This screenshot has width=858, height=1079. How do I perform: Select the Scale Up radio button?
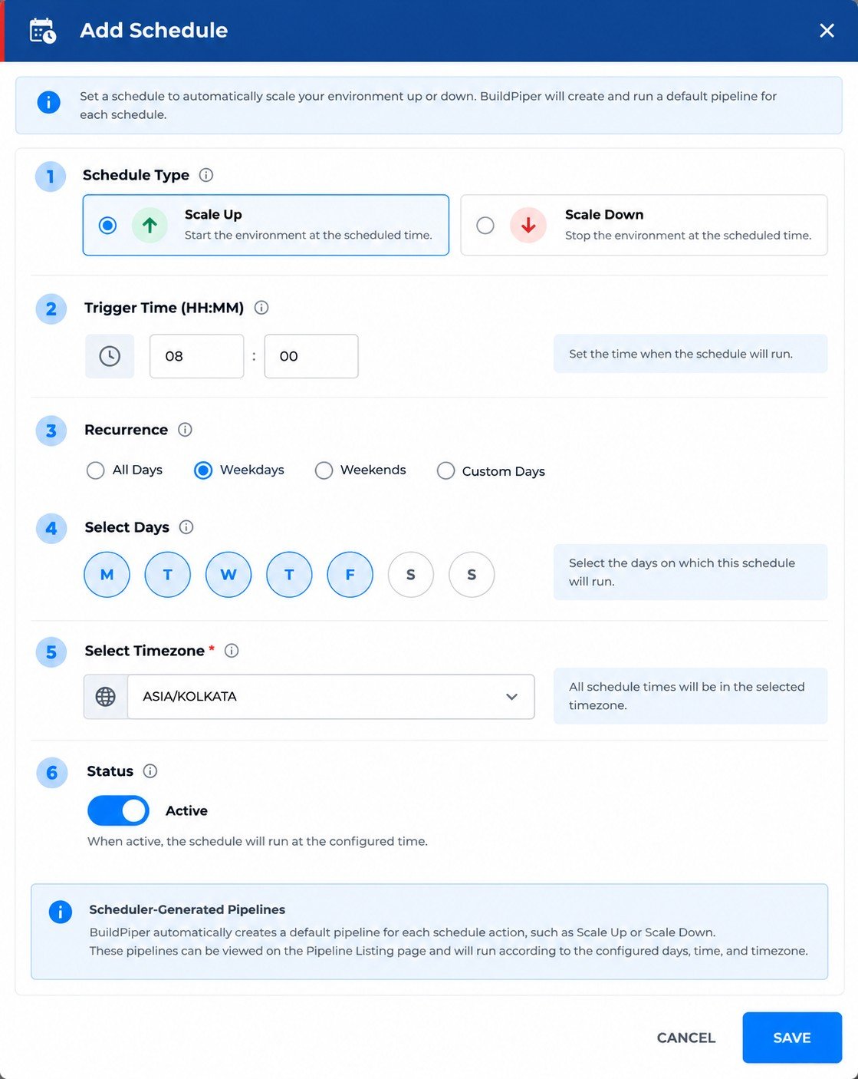[108, 226]
